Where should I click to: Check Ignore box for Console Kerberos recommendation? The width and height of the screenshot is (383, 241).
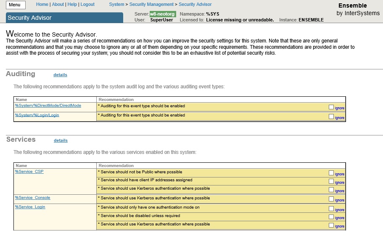pyautogui.click(x=331, y=199)
